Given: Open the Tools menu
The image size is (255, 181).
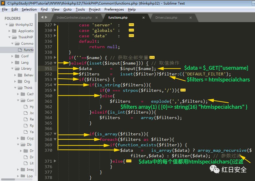Looking at the screenshot, I should 80,9.
